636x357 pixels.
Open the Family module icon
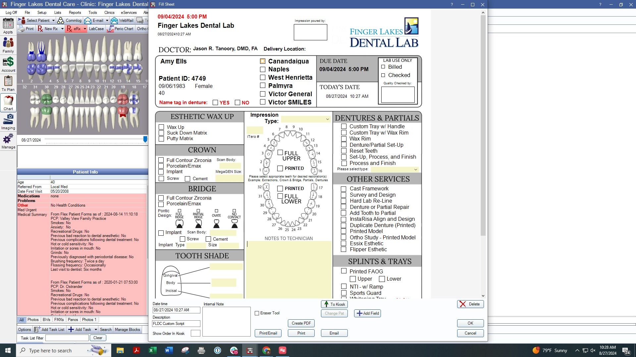click(8, 45)
